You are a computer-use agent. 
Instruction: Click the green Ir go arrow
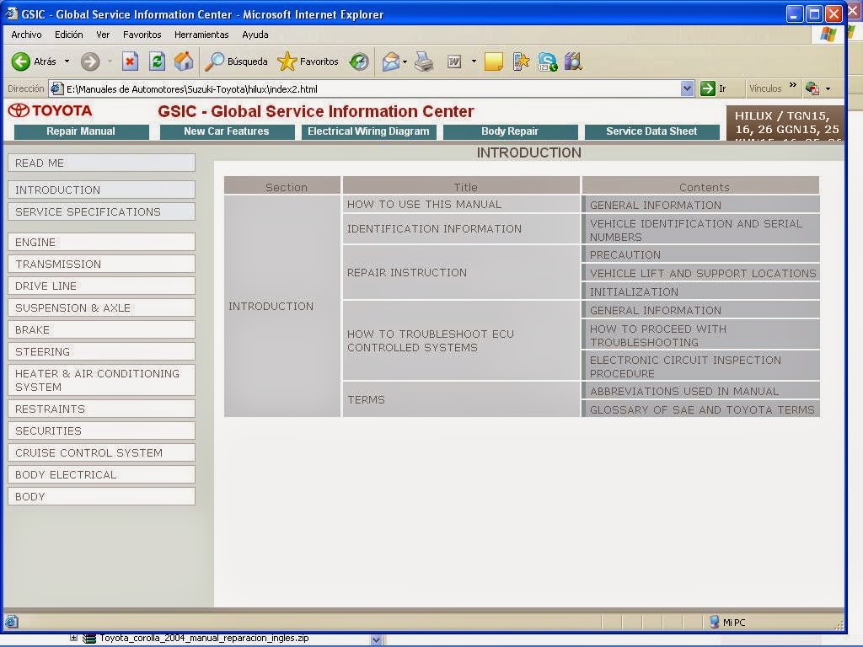[707, 88]
